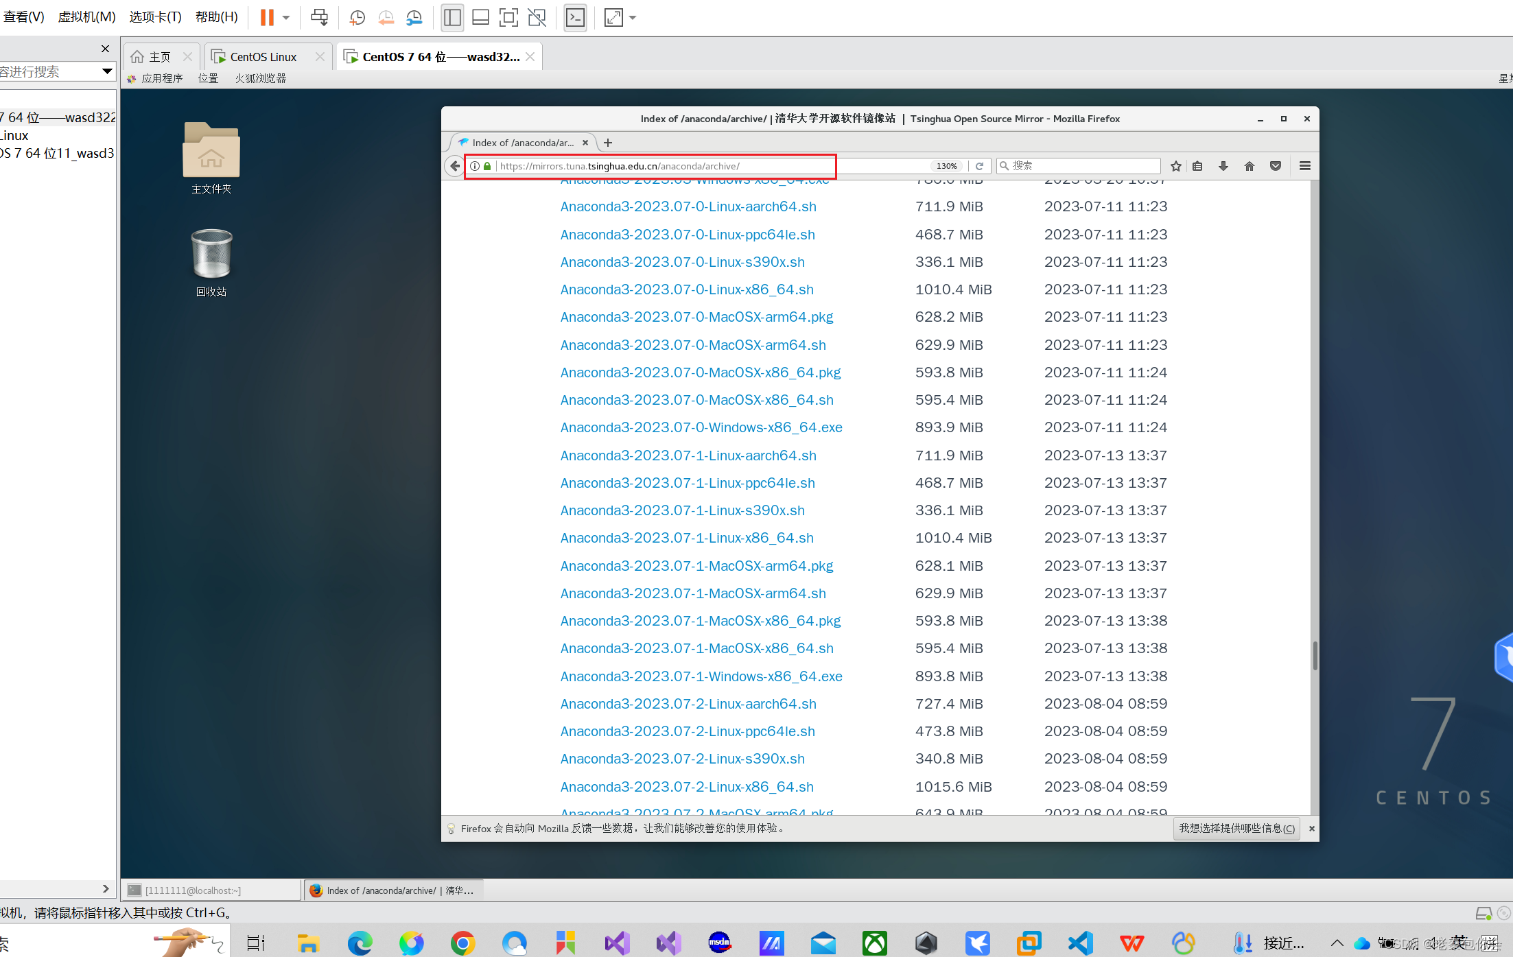Image resolution: width=1513 pixels, height=957 pixels.
Task: Open the snapshot manager icon
Action: tap(414, 18)
